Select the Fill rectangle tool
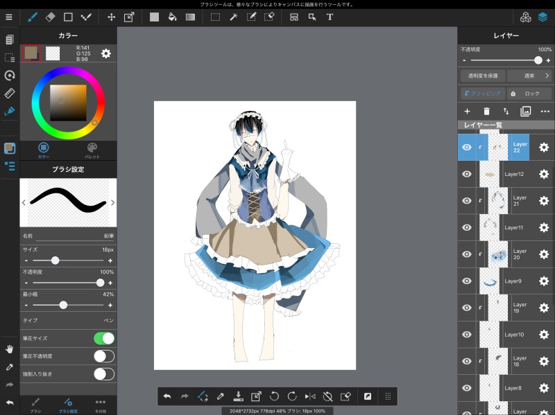The height and width of the screenshot is (415, 555). tap(154, 17)
